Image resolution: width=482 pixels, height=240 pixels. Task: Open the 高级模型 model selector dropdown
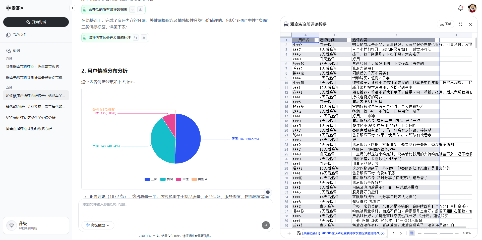click(x=98, y=225)
